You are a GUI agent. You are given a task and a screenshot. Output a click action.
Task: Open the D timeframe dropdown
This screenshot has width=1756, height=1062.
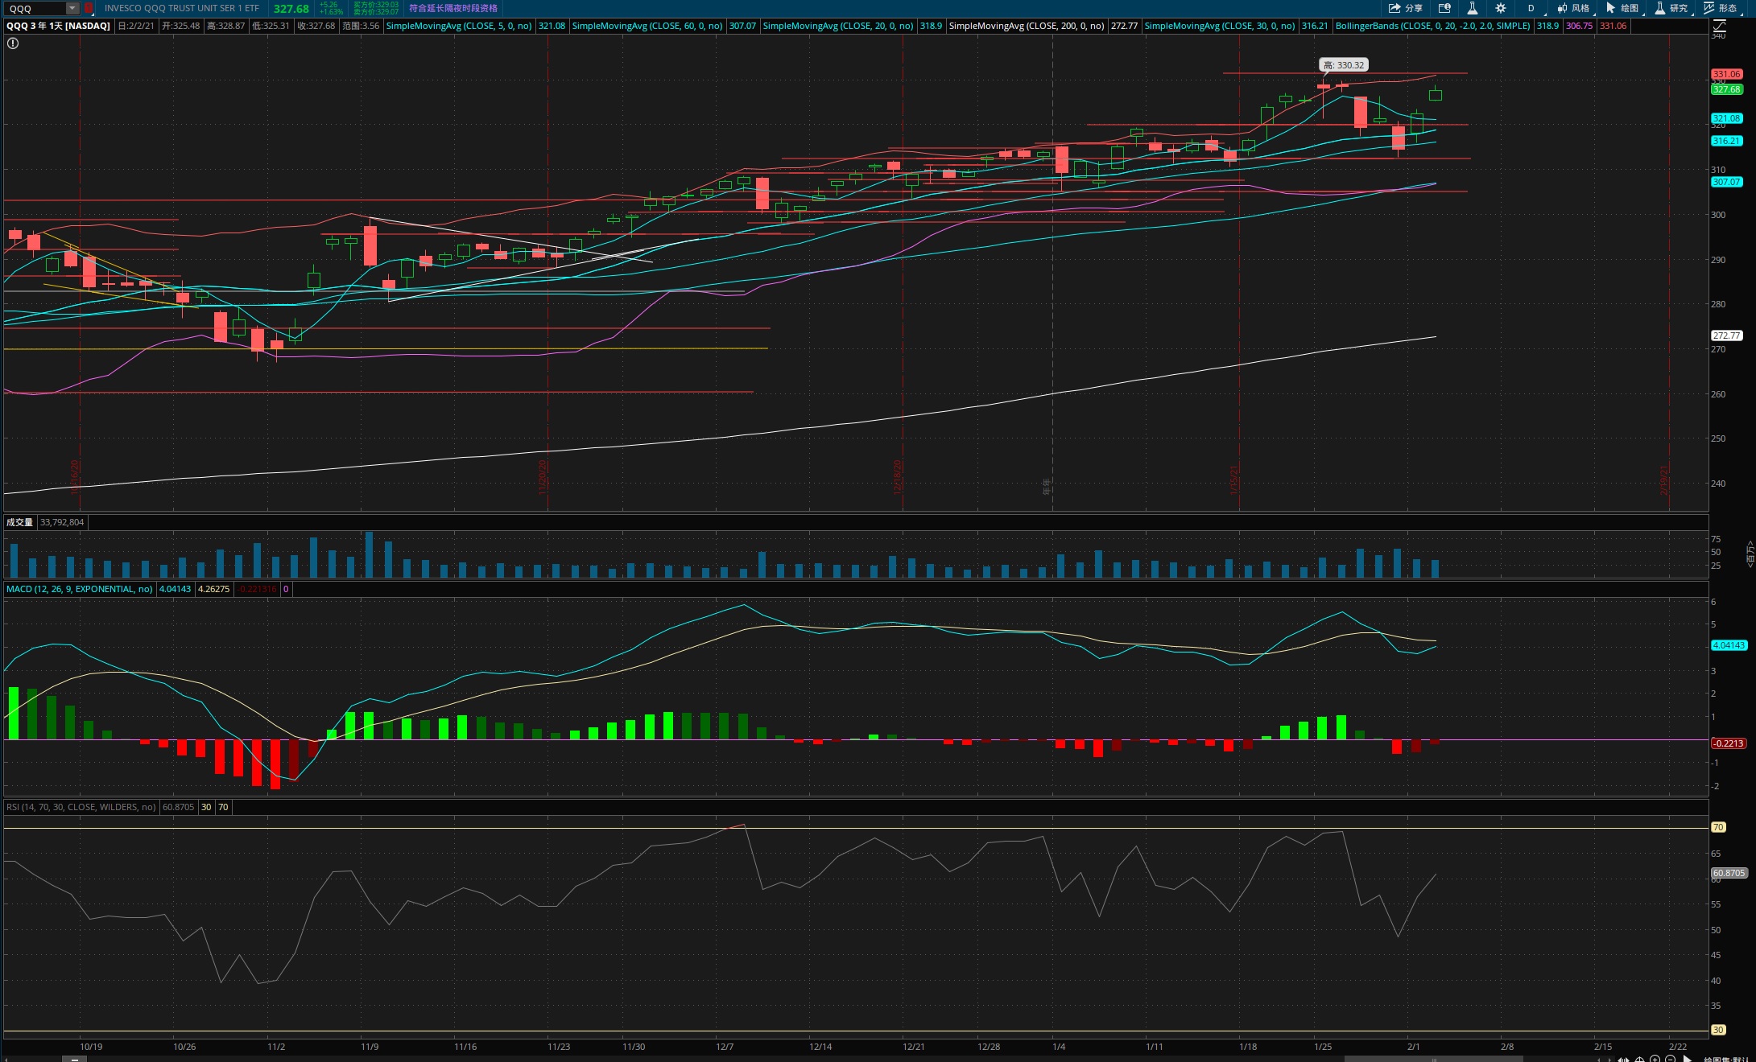pos(1531,8)
